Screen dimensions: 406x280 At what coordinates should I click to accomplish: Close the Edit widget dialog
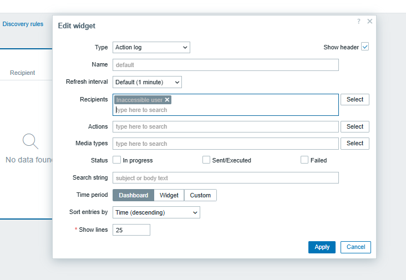tap(370, 21)
